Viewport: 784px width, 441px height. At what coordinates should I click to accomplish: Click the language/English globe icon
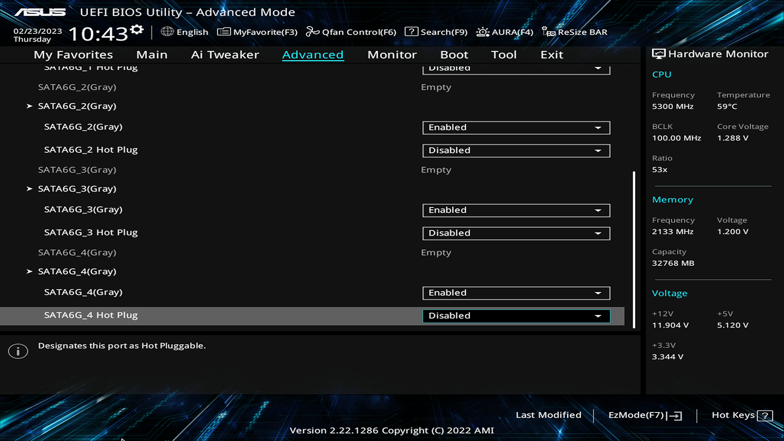click(167, 32)
